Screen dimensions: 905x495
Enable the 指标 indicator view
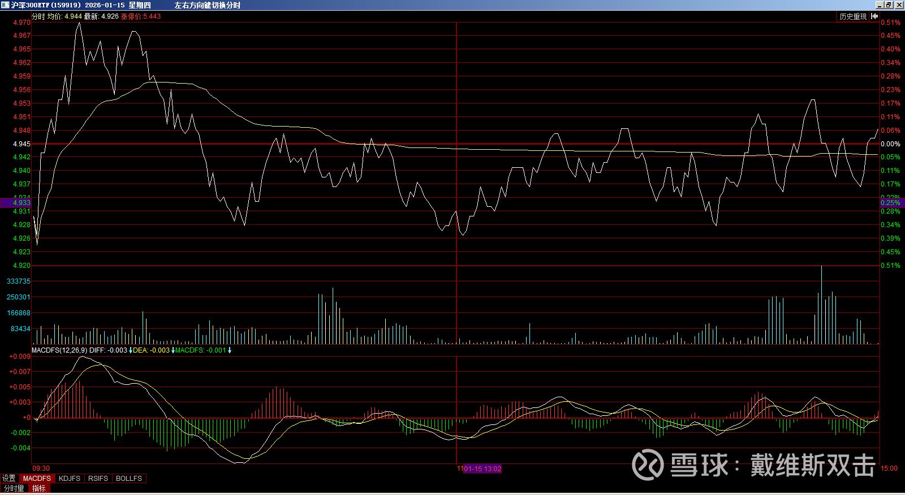[39, 488]
